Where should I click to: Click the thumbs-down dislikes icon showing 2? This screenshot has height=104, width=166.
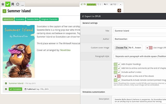pos(99,4)
